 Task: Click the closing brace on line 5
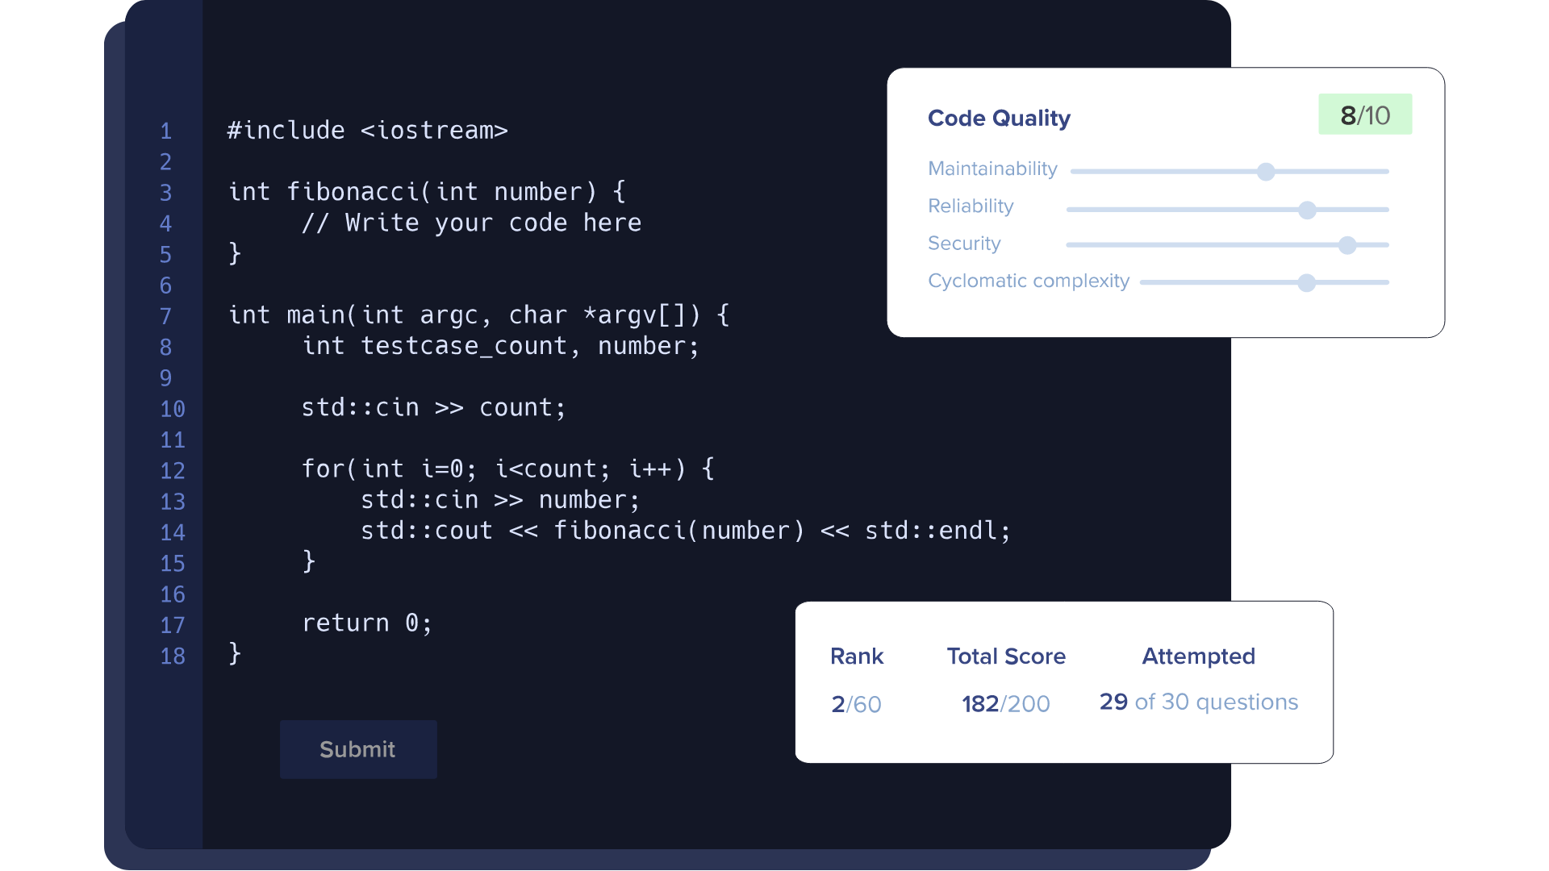tap(235, 253)
